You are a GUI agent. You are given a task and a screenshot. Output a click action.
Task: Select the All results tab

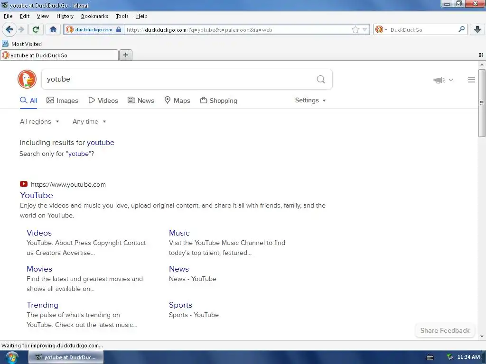(28, 100)
